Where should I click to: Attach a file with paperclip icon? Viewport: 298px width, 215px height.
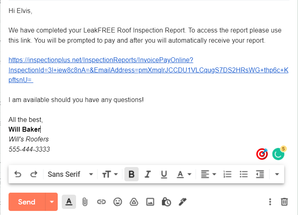tap(85, 202)
